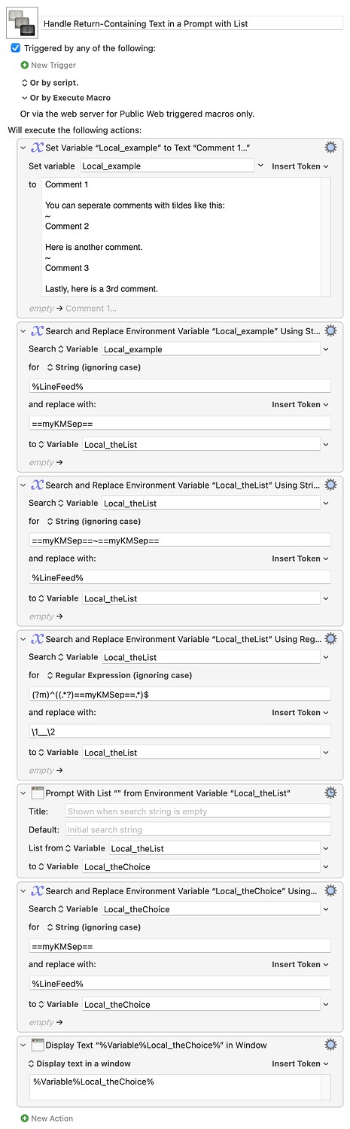This screenshot has height=1129, width=350.
Task: Edit the \1__\2 replacement field
Action: coord(179,732)
